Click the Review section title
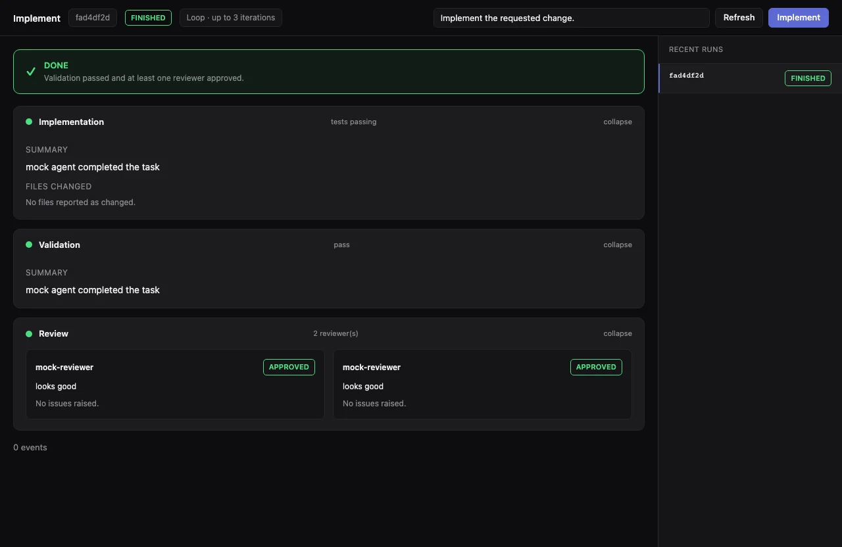842x547 pixels. (x=53, y=333)
